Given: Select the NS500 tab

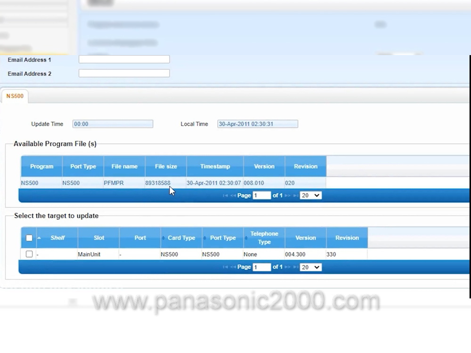Looking at the screenshot, I should (15, 96).
